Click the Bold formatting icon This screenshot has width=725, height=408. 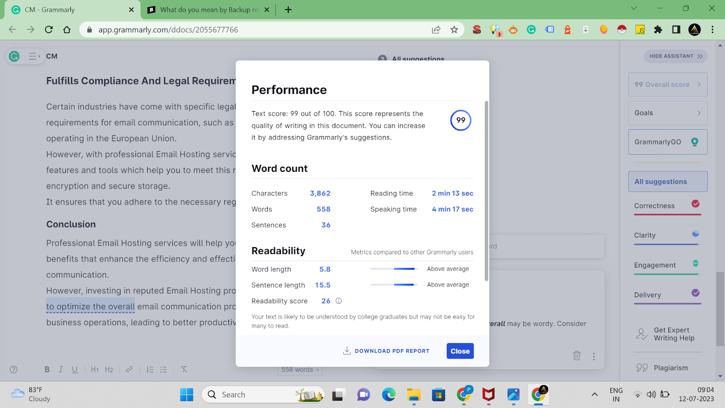tap(47, 369)
